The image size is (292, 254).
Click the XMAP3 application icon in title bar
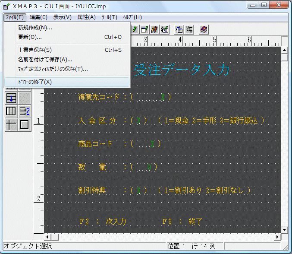click(x=6, y=6)
